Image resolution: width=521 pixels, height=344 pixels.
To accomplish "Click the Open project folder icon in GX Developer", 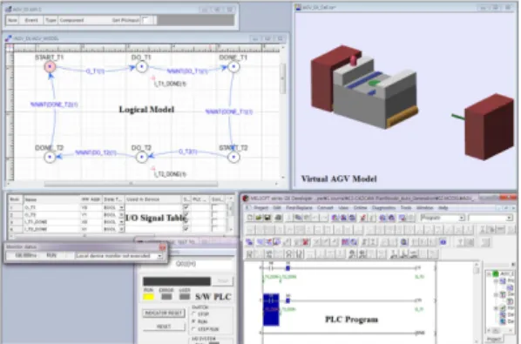I will 259,218.
